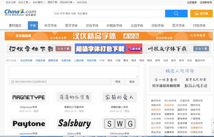Open the 艺术字体 navigation tab

[x=178, y=25]
